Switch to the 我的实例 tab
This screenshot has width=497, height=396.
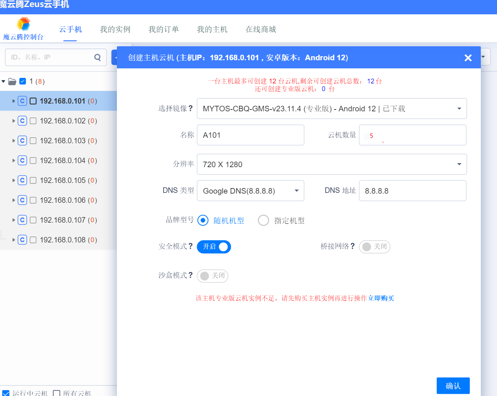[115, 29]
